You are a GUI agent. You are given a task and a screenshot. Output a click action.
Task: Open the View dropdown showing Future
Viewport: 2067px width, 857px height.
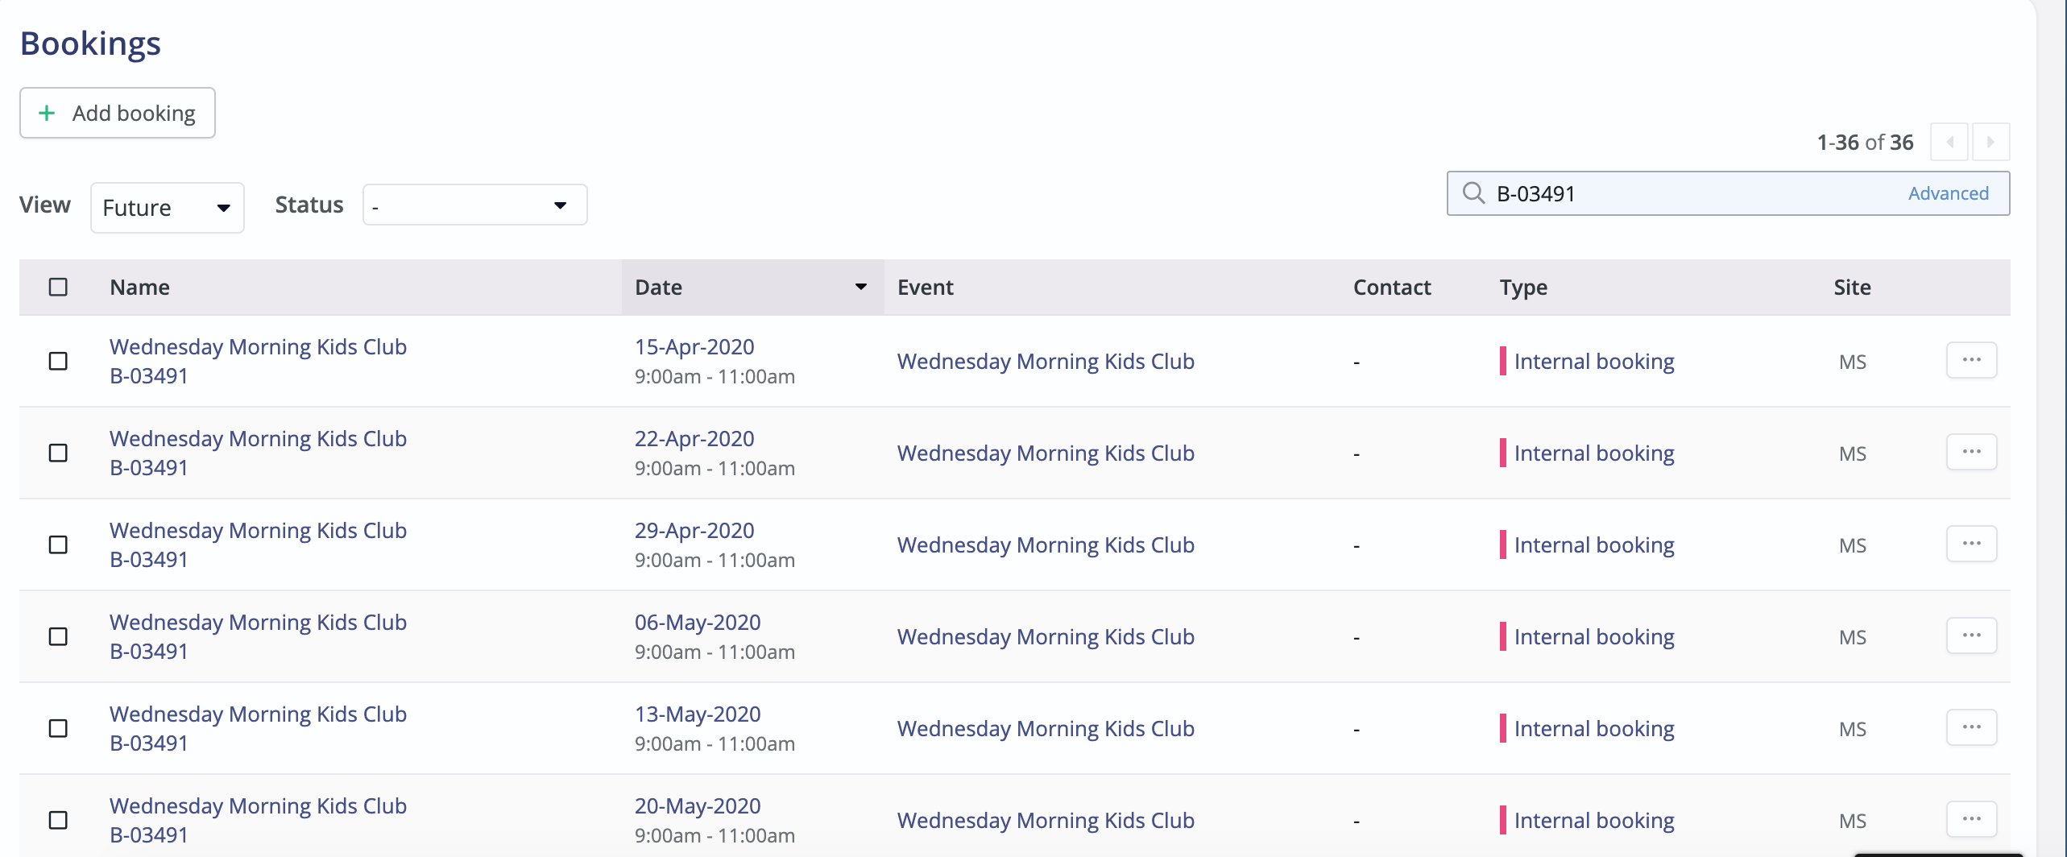tap(167, 207)
